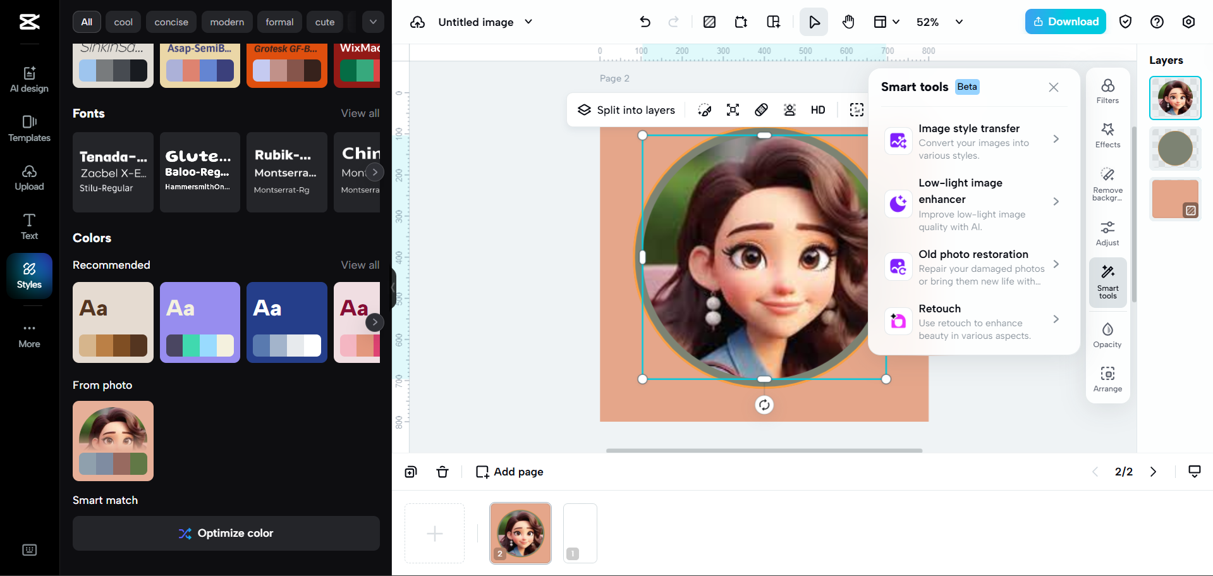Click the Magic Eraser bandage icon

tap(761, 109)
